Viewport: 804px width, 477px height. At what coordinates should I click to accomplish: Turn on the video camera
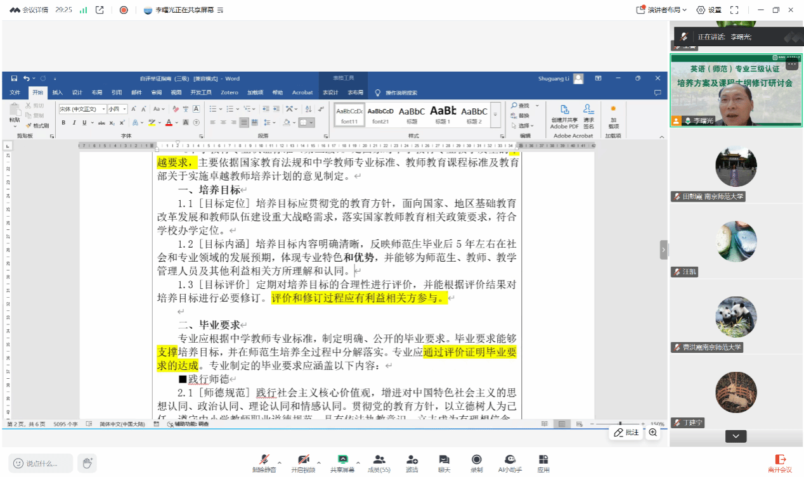(x=303, y=460)
